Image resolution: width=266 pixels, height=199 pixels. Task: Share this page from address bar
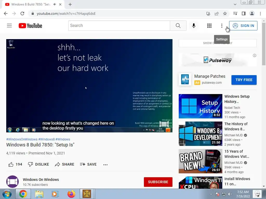217,13
